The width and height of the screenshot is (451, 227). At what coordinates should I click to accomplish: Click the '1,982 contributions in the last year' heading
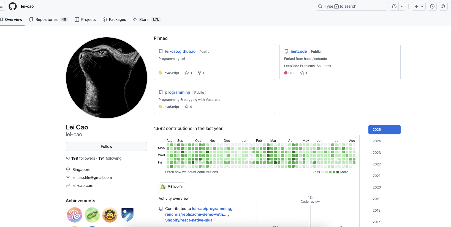click(188, 128)
